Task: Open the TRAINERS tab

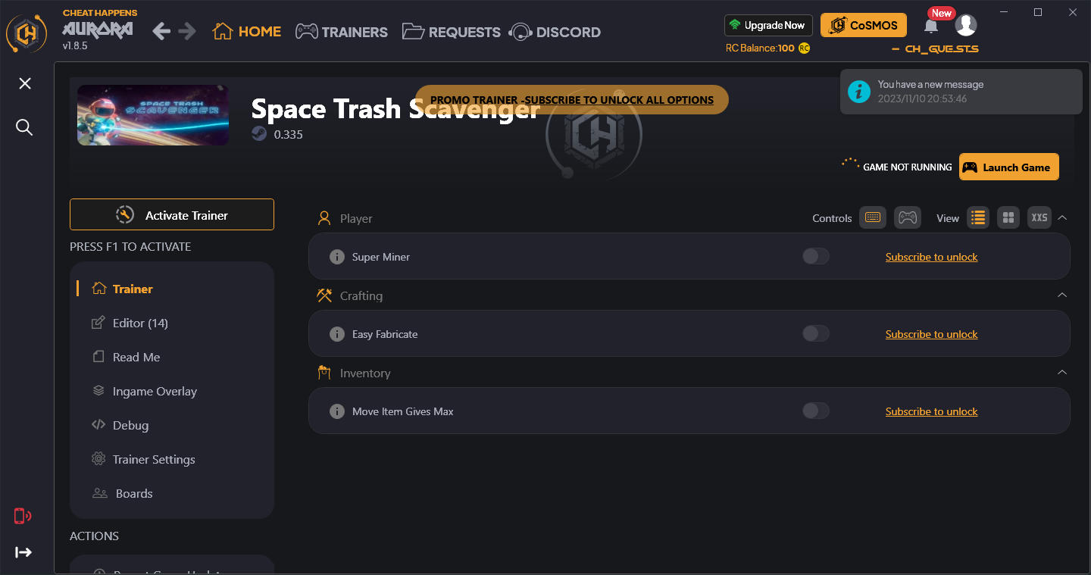Action: click(342, 32)
